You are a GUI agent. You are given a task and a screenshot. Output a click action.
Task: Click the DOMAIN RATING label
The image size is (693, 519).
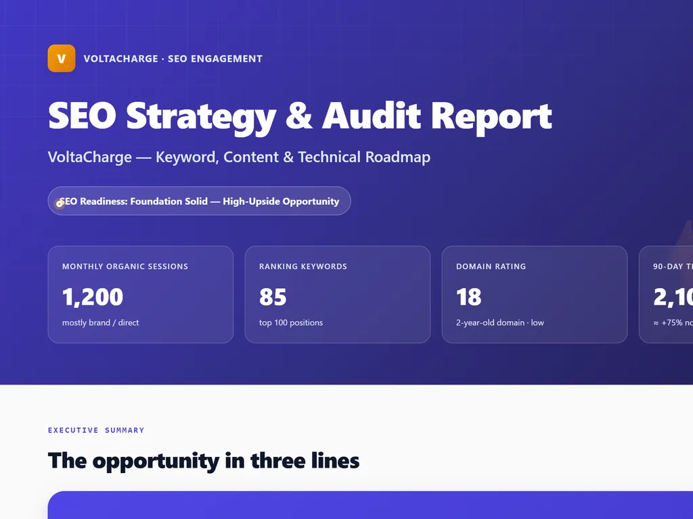click(491, 266)
